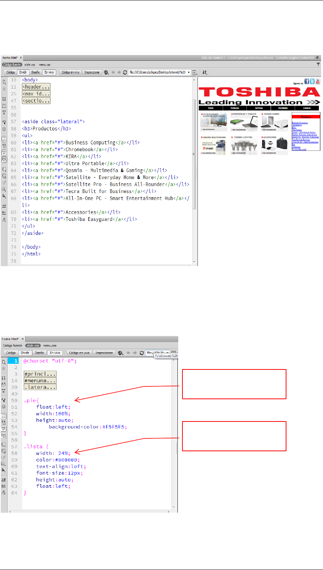Expand collapsed #princi... CSS block

pyautogui.click(x=40, y=374)
